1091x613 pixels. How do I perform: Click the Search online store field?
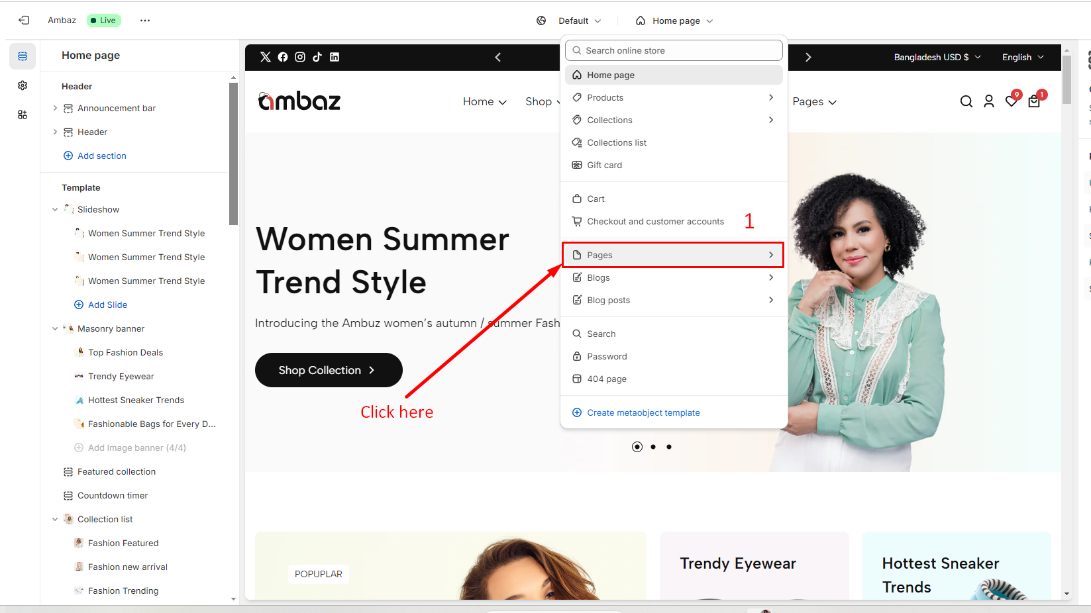point(674,50)
